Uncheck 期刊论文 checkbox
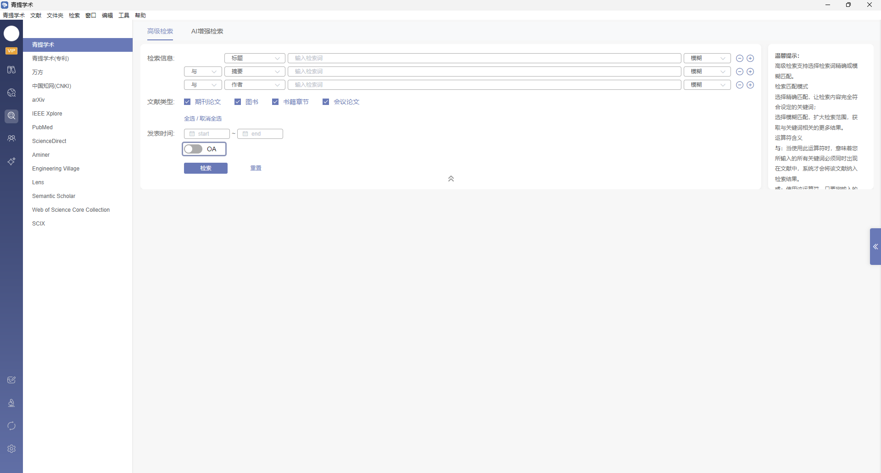Image resolution: width=881 pixels, height=473 pixels. click(187, 102)
